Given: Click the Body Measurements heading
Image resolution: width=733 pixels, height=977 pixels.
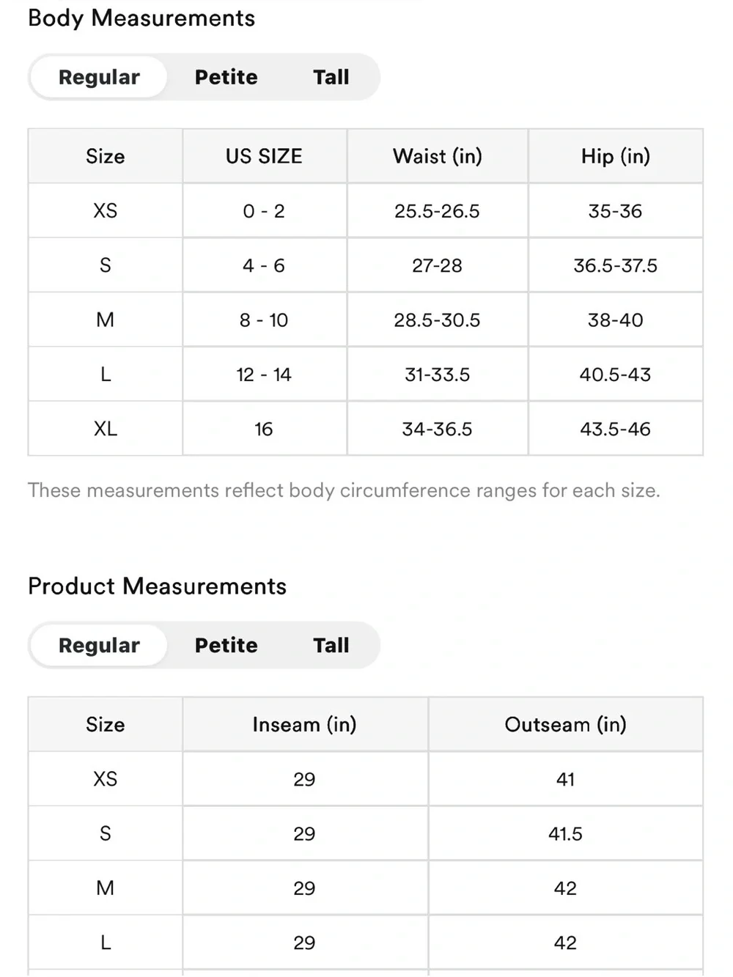Looking at the screenshot, I should click(141, 18).
